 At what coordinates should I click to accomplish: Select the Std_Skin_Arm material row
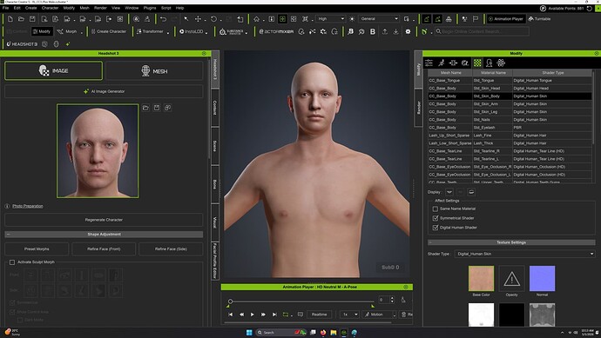[x=510, y=104]
